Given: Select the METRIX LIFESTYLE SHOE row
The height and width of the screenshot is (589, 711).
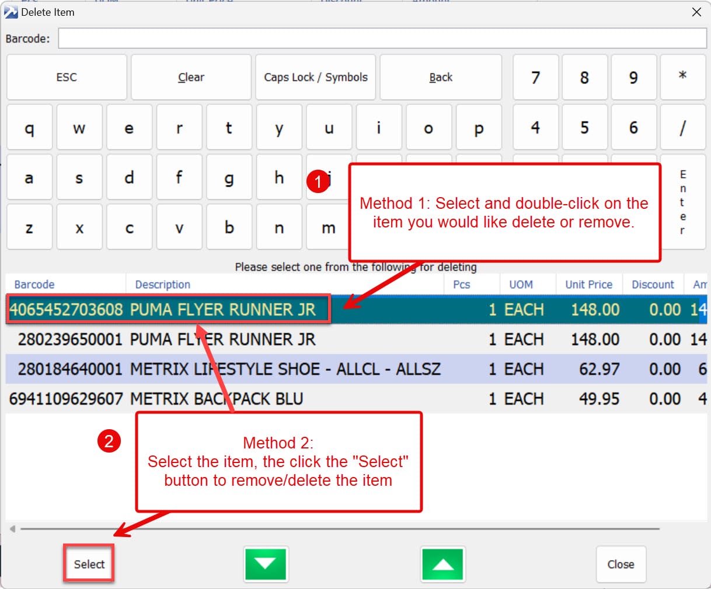Looking at the screenshot, I should point(285,369).
